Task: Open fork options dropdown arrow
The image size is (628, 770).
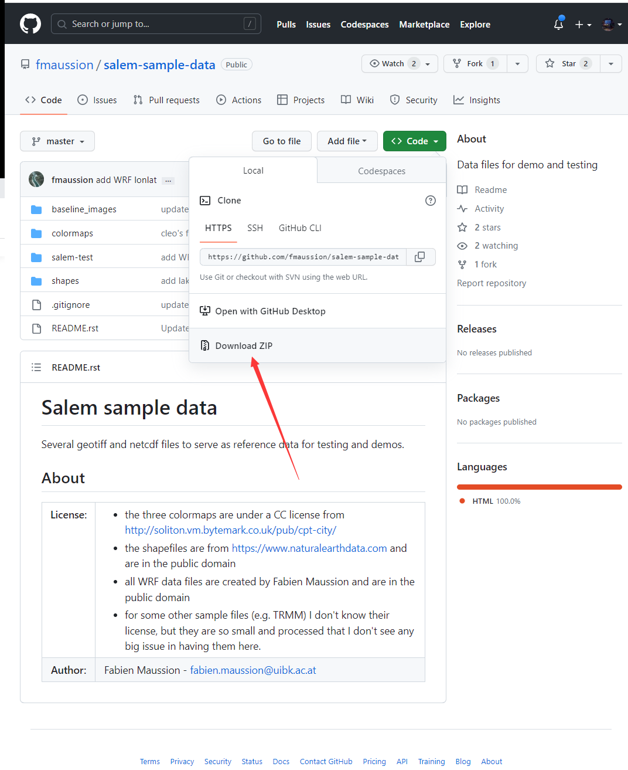Action: tap(517, 63)
